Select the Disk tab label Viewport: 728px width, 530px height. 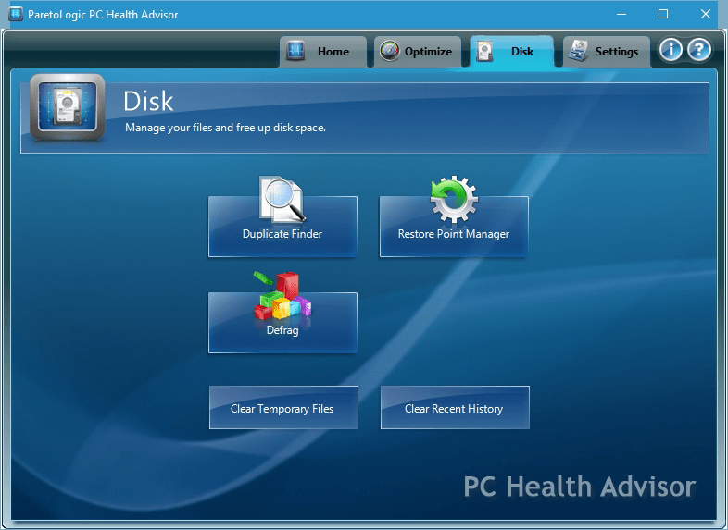pos(522,52)
